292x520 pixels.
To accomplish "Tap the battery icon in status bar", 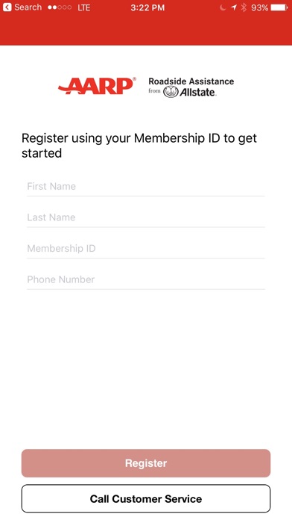I will point(279,7).
